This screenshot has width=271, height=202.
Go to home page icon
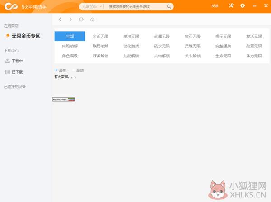(93, 19)
